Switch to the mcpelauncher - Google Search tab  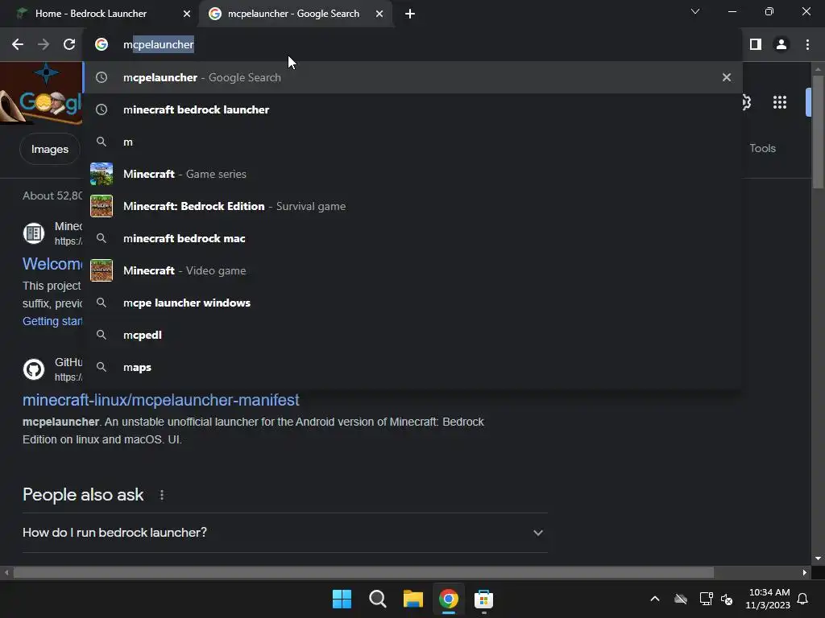(x=296, y=14)
